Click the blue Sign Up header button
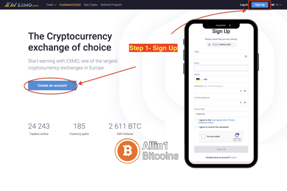The image size is (287, 191). click(260, 5)
